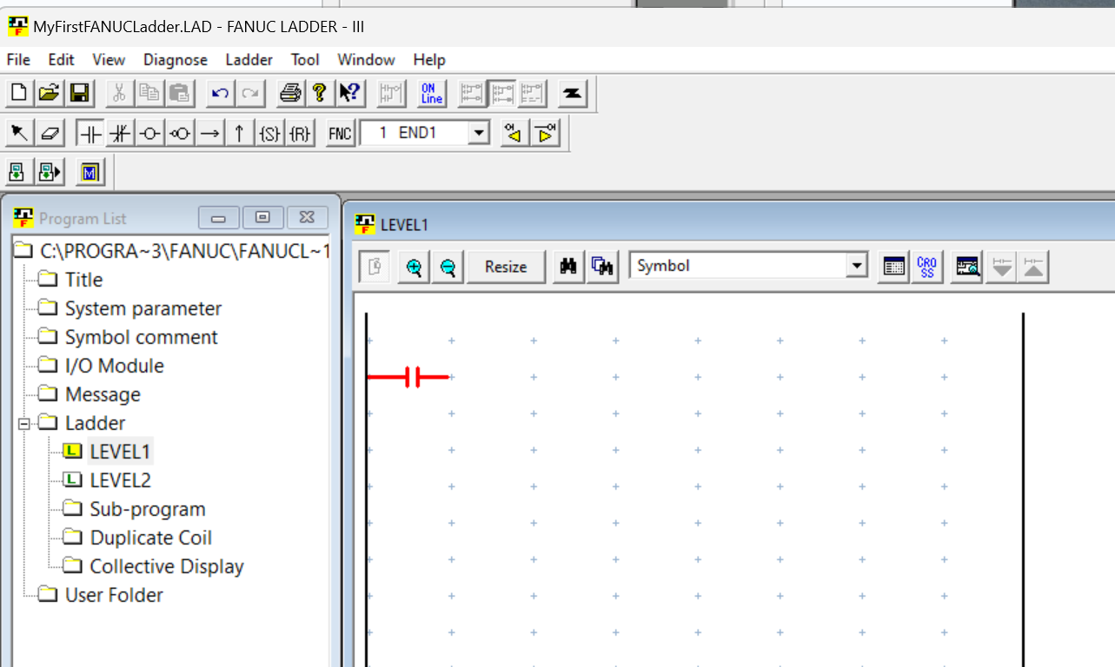
Task: Open the View menu
Action: [x=109, y=60]
